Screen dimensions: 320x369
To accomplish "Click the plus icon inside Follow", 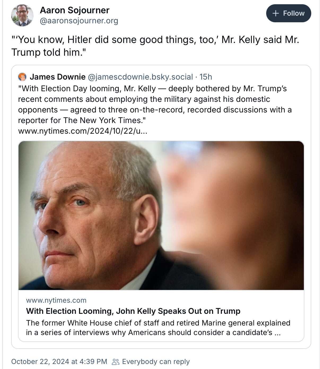I will click(276, 13).
